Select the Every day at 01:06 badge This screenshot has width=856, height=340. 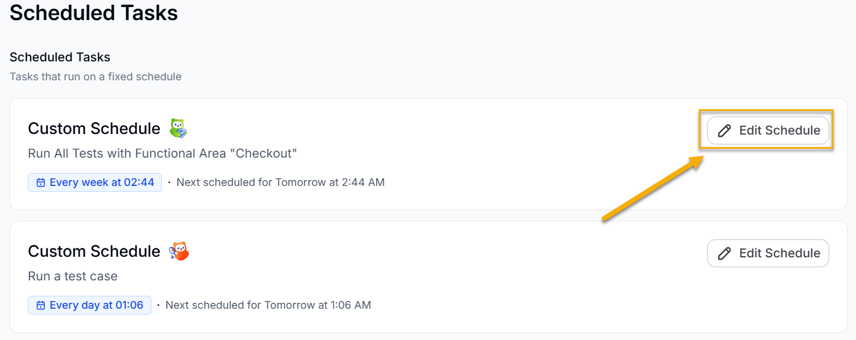[x=89, y=305]
